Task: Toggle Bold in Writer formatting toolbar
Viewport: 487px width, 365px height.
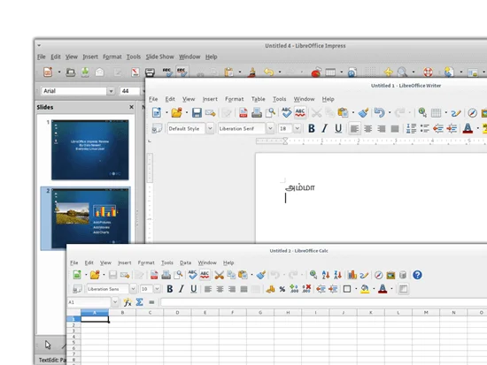Action: pos(312,128)
